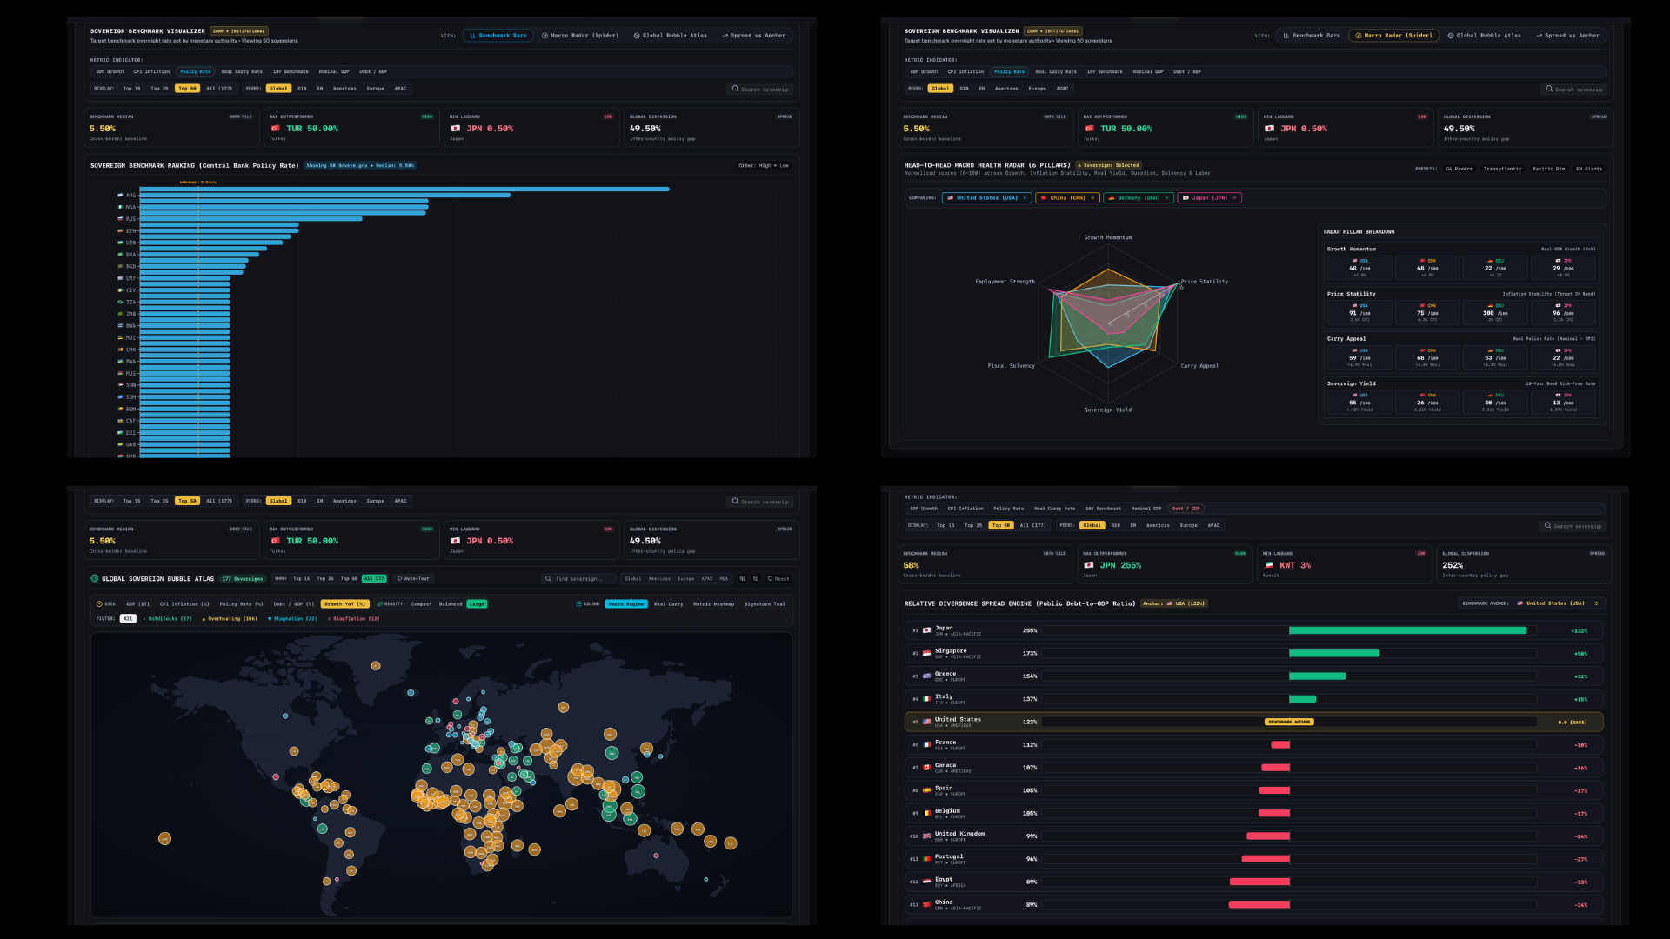This screenshot has width=1670, height=939.
Task: Apply the Transatlantic radar preset
Action: coord(1502,169)
